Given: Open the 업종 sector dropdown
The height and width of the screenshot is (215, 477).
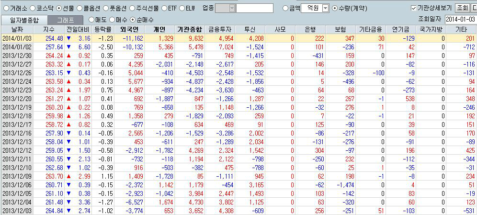Looking at the screenshot, I should 232,8.
